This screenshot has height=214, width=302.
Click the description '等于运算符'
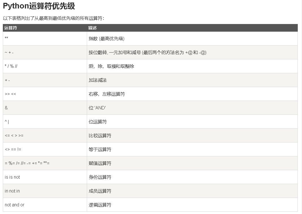click(100, 150)
